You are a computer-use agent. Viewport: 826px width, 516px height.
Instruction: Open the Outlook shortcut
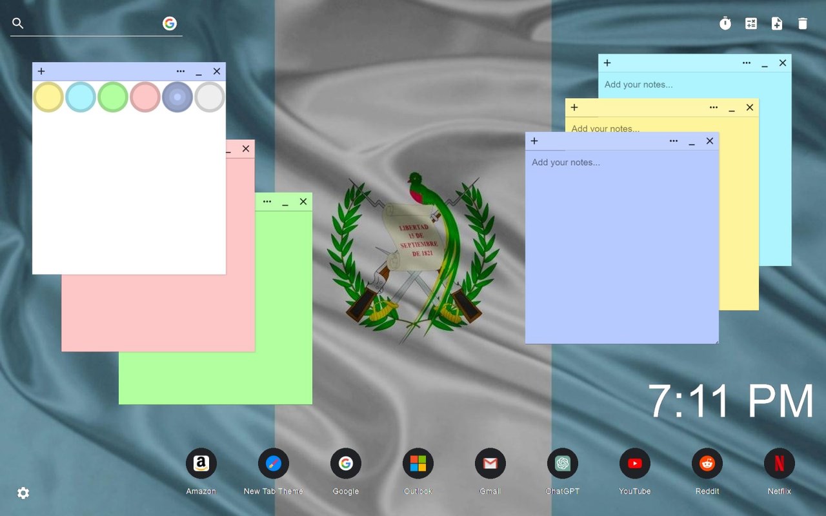[418, 464]
